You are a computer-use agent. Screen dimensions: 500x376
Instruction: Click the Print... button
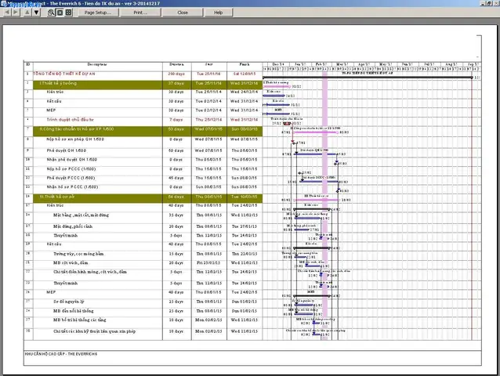140,13
